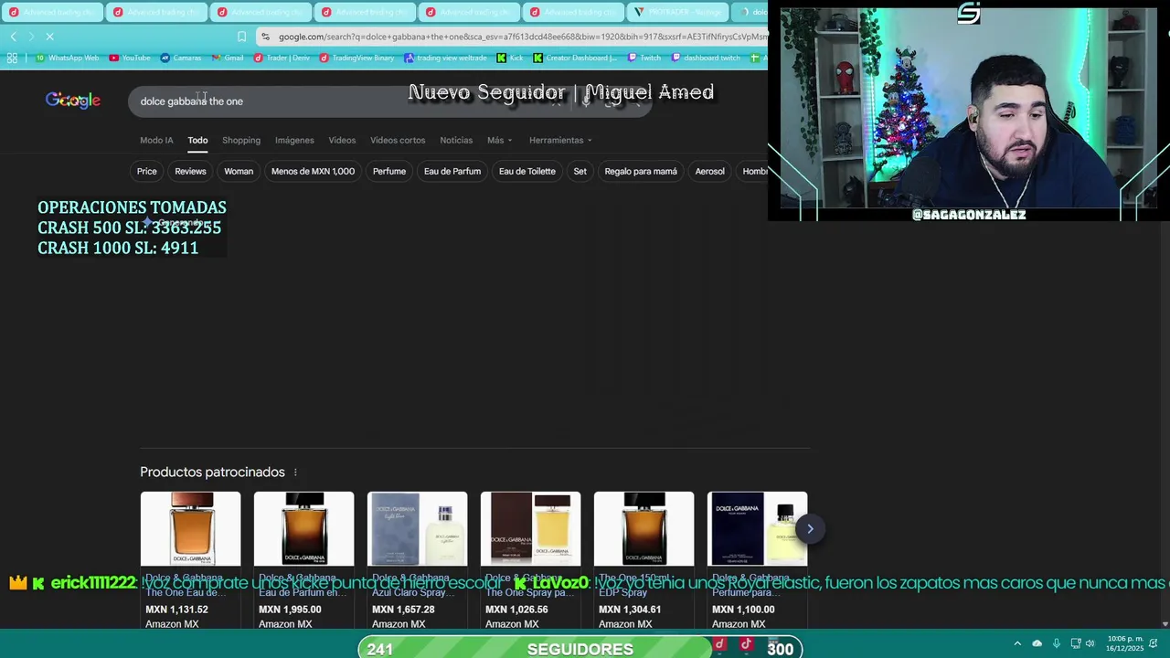Click the Productos patrocinados heading
The height and width of the screenshot is (658, 1170).
tap(212, 472)
